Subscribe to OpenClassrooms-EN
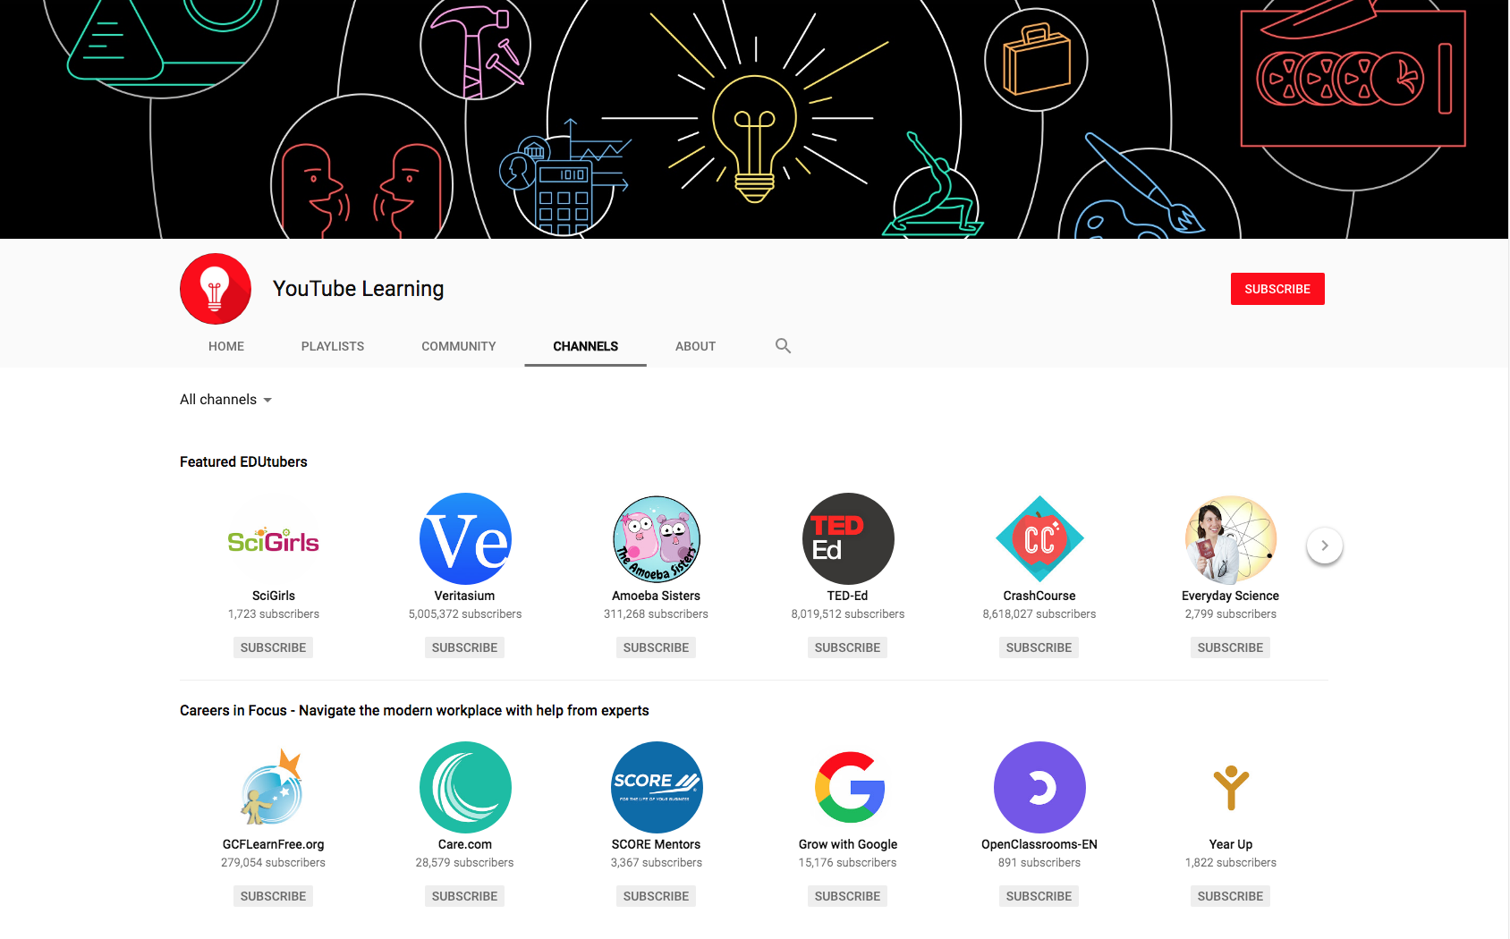The image size is (1510, 939). pyautogui.click(x=1039, y=896)
